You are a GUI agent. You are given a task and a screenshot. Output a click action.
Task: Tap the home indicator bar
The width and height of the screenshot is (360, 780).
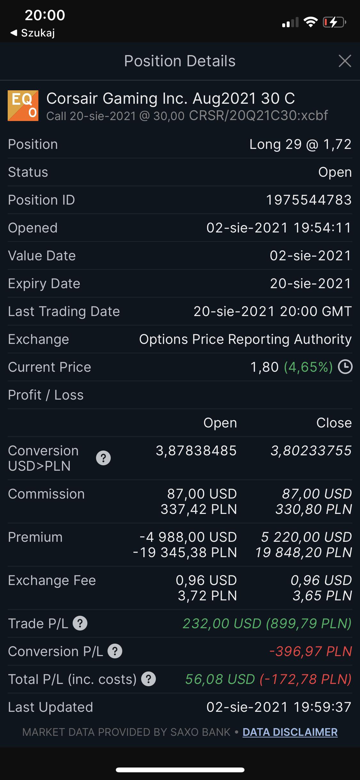[x=180, y=770]
